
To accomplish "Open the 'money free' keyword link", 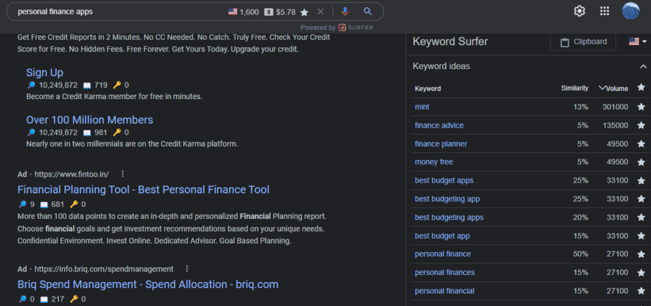I will 434,162.
